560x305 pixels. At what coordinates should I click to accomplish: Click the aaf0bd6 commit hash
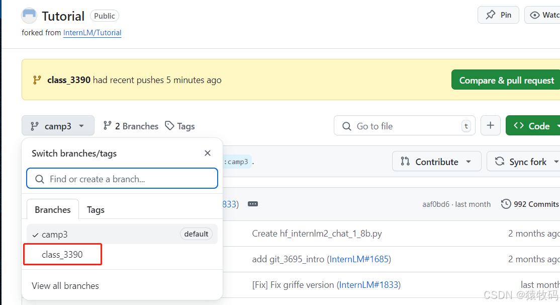pos(436,204)
